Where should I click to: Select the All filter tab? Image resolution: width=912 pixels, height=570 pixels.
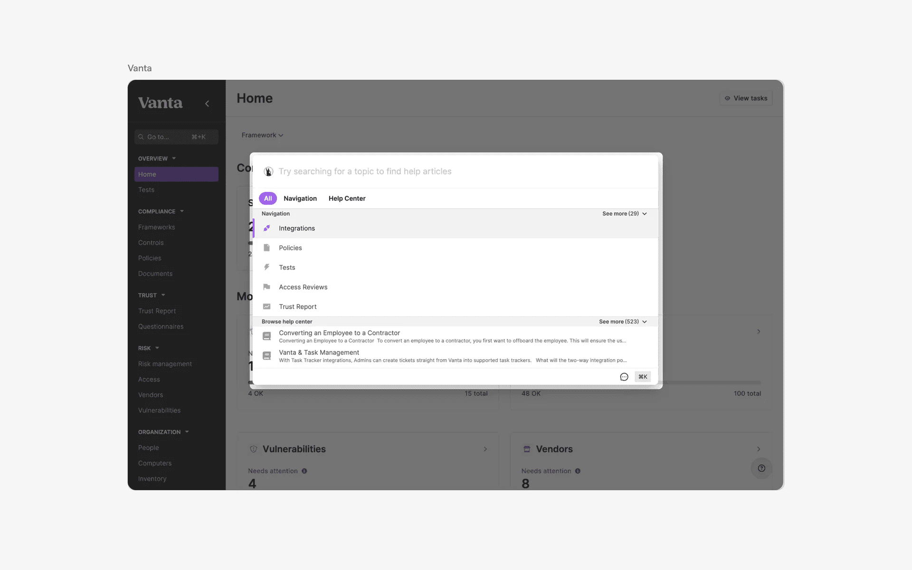(268, 199)
